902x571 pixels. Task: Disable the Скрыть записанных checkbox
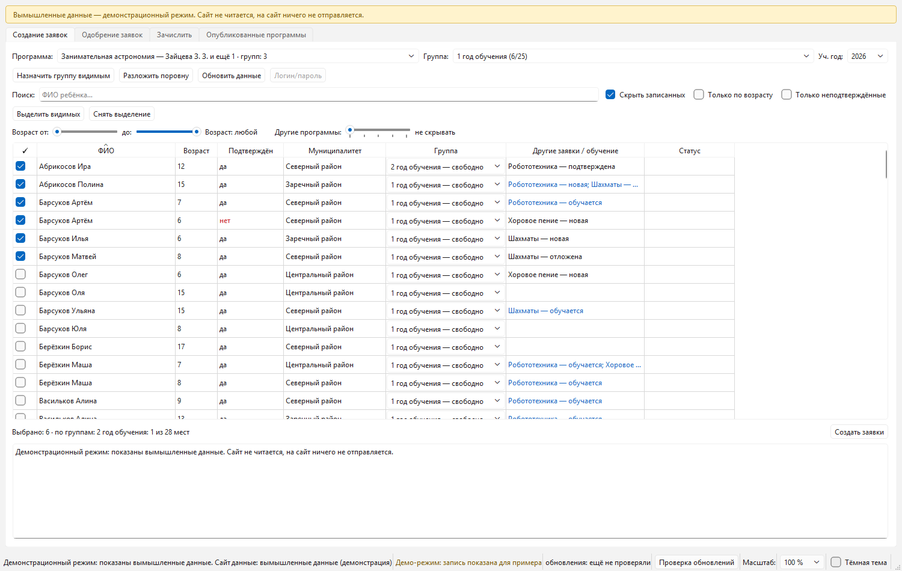click(610, 94)
